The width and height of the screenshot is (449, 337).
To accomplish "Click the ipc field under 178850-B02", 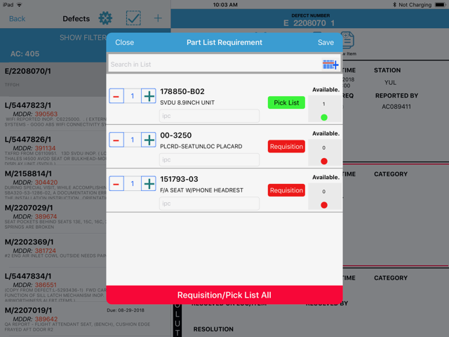I will pos(209,116).
